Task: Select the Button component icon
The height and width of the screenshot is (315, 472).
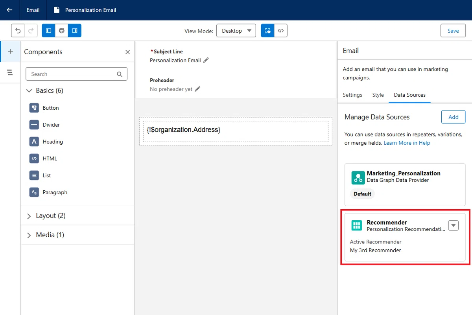Action: (34, 108)
